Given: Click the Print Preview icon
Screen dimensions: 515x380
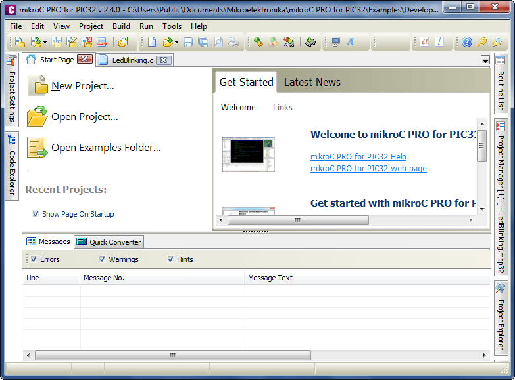Looking at the screenshot, I should (218, 42).
